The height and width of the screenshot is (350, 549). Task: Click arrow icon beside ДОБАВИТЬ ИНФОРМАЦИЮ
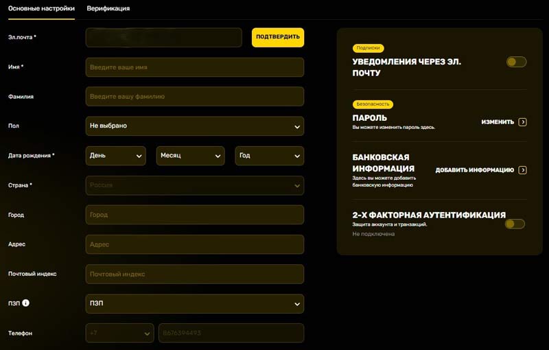pos(523,170)
